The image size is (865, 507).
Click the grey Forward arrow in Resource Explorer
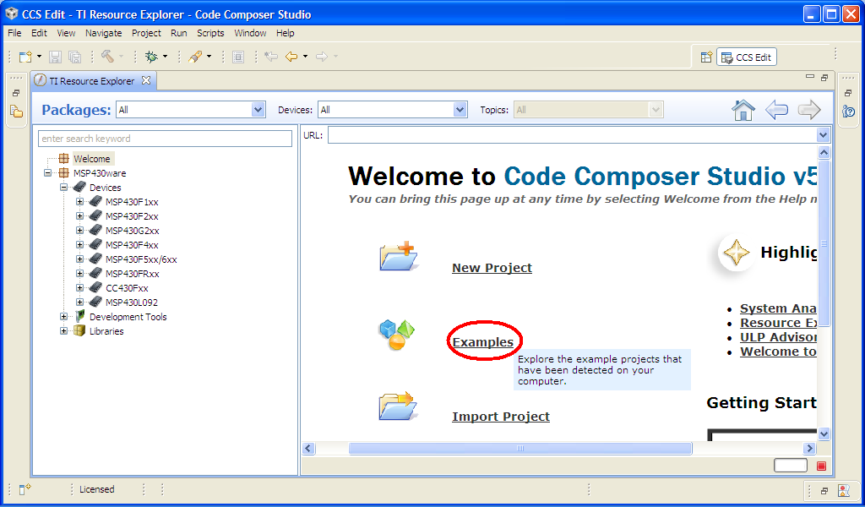809,110
